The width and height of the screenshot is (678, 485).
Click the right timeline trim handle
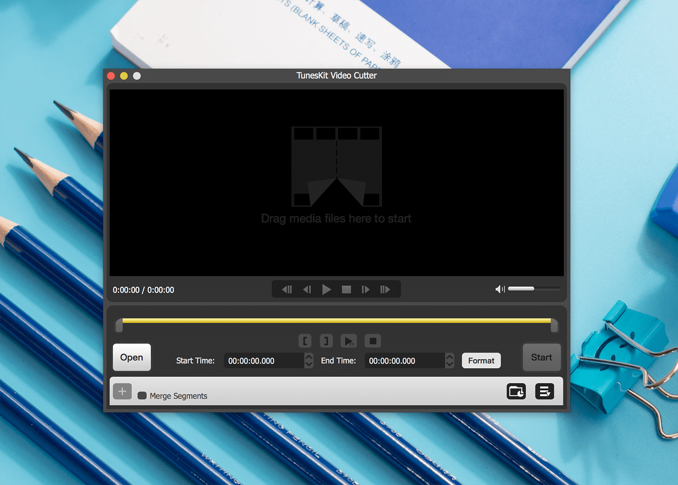[x=554, y=325]
